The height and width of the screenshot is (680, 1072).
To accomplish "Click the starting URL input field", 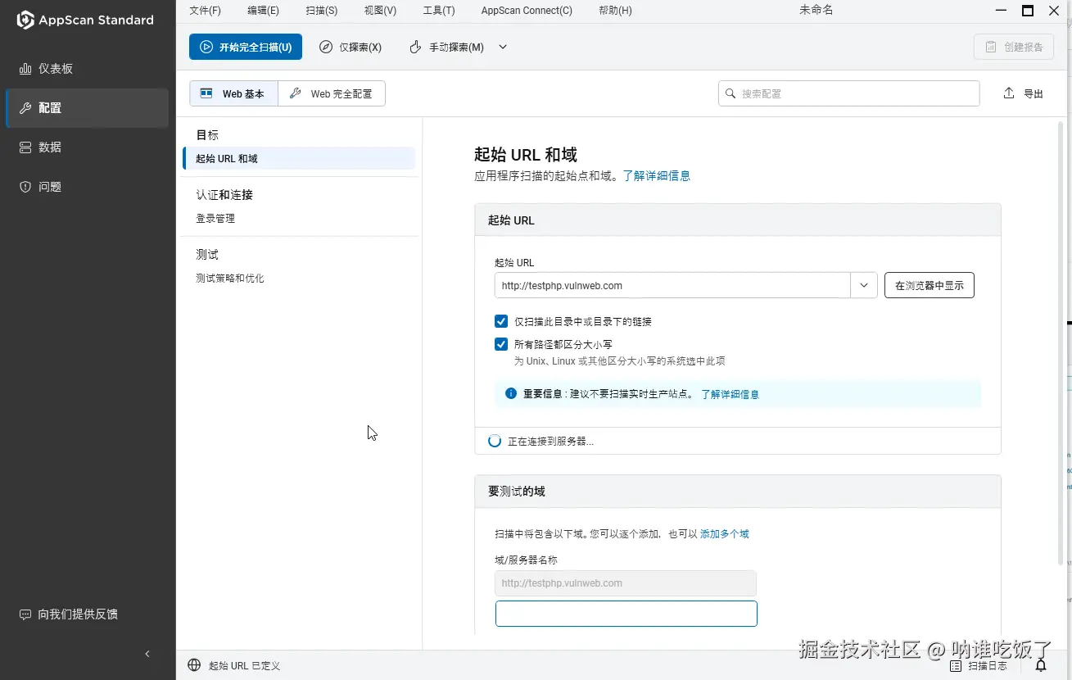I will (672, 285).
